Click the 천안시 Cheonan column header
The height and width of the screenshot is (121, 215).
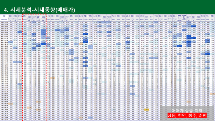57,18
